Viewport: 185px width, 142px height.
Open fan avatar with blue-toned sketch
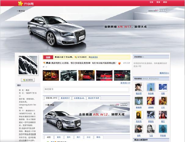coord(151,115)
